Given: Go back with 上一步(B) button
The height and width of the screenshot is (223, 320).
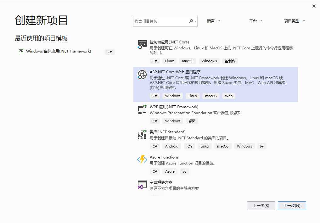Looking at the screenshot, I should (x=261, y=206).
